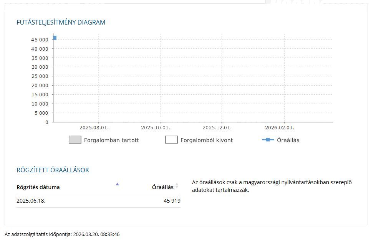Image resolution: width=376 pixels, height=246 pixels.
Task: Click the Óraállás legend line marker
Action: [x=268, y=140]
